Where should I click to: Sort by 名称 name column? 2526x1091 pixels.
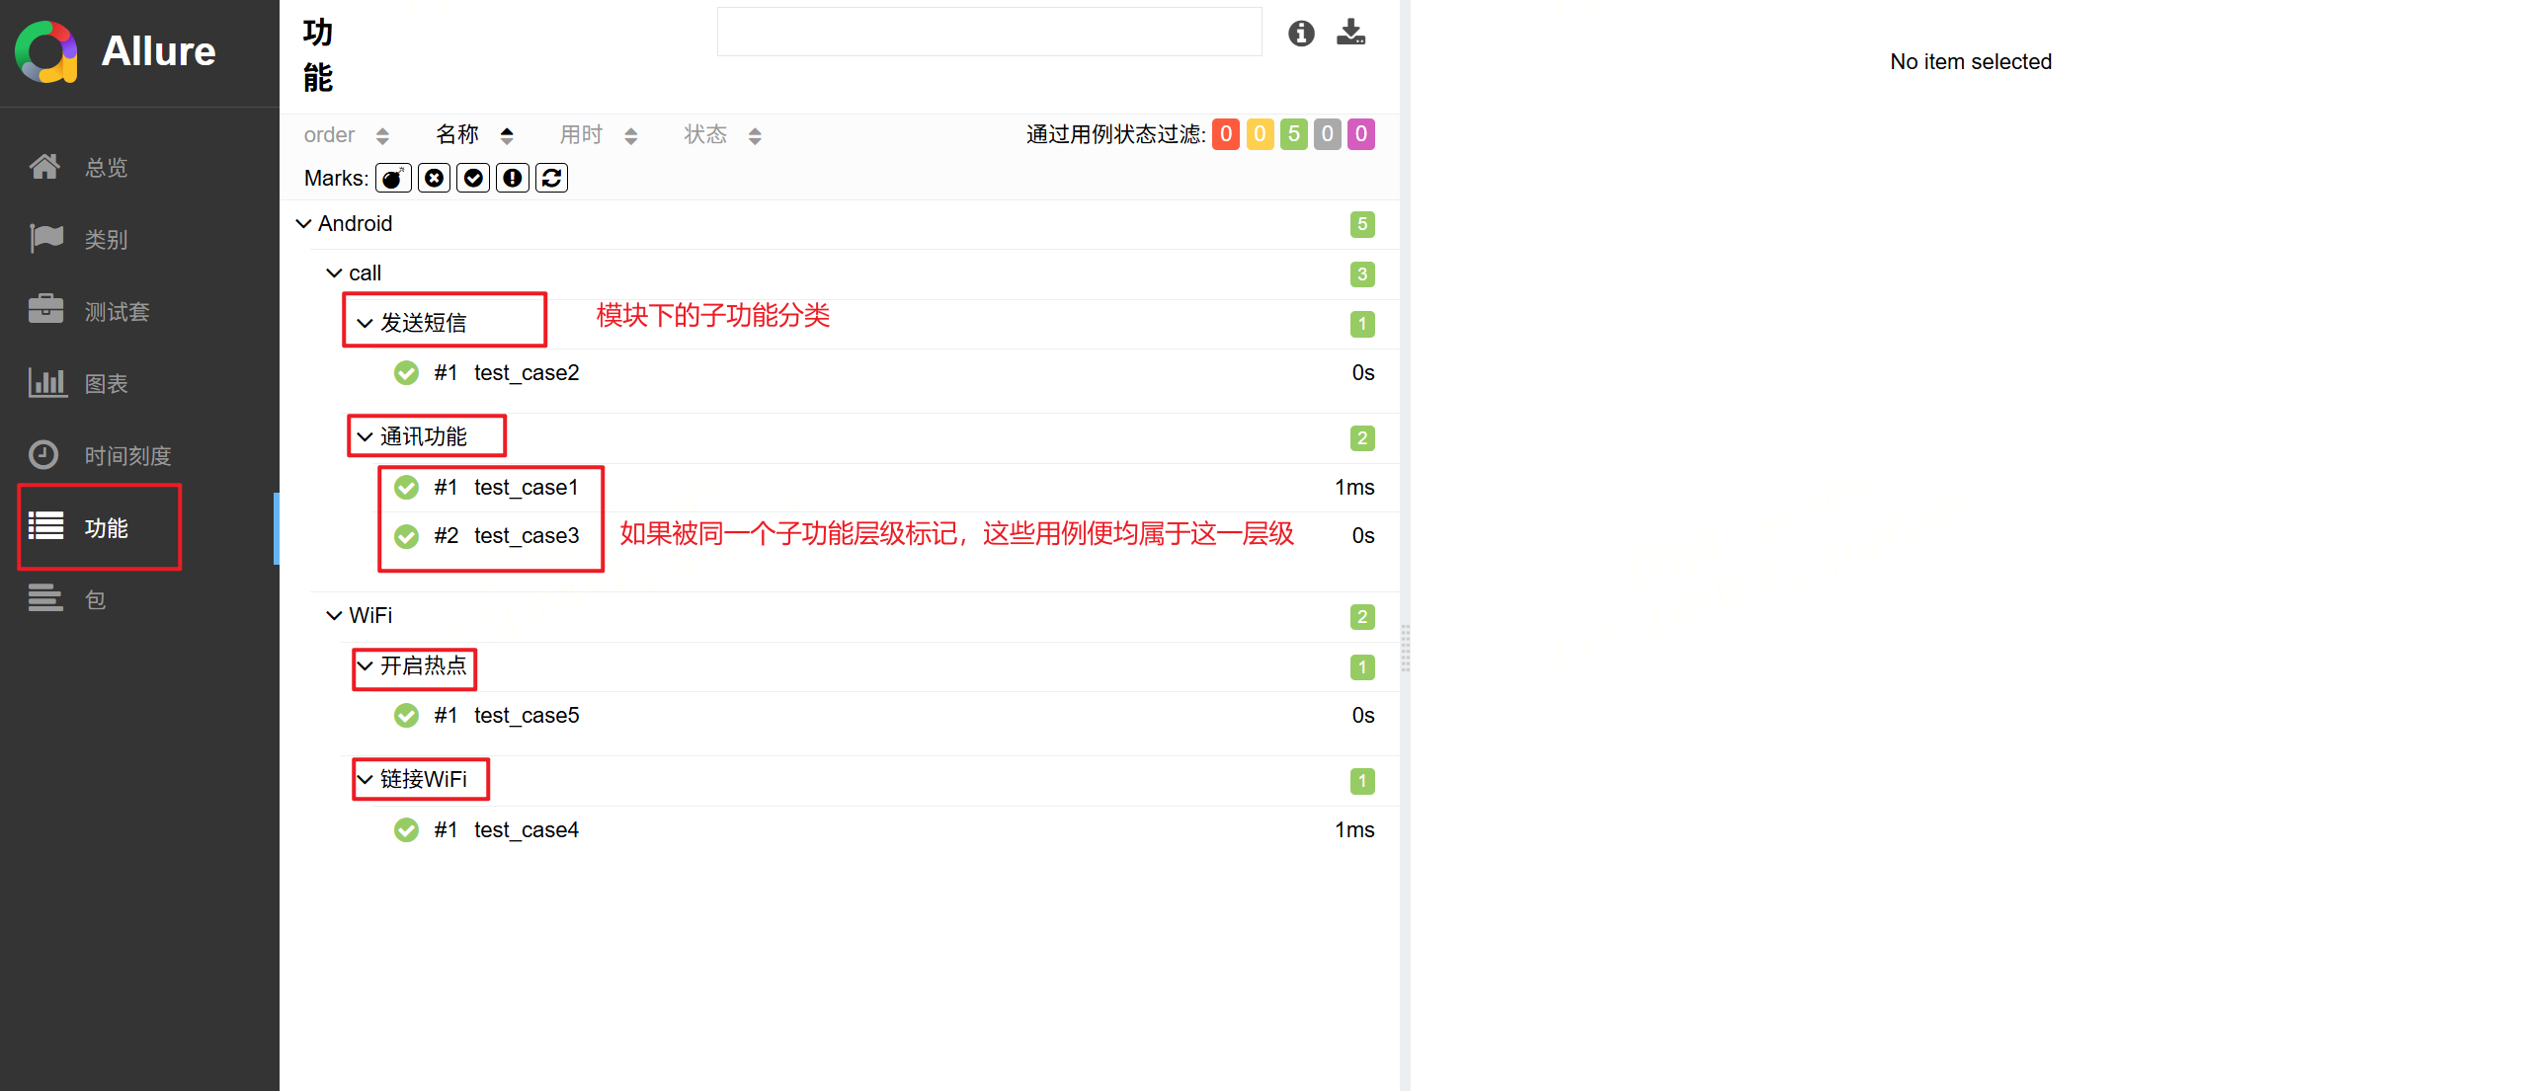(474, 135)
